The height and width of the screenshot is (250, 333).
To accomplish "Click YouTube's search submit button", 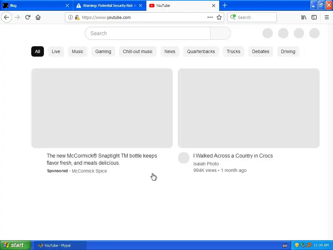I will click(x=220, y=33).
